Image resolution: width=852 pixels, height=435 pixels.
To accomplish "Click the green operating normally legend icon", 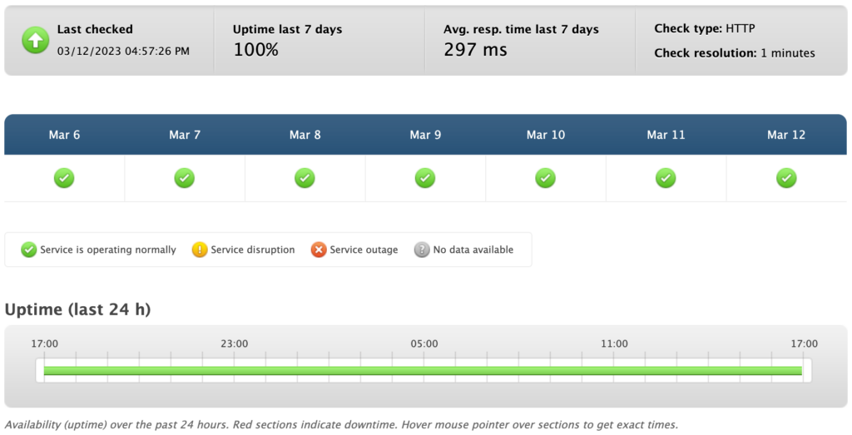I will coord(29,250).
